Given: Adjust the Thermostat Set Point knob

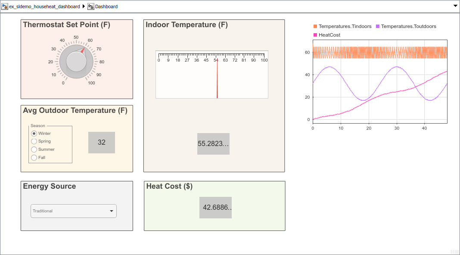Looking at the screenshot, I should [76, 61].
